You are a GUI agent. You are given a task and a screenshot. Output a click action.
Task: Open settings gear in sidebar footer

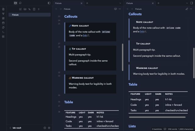tap(49, 128)
